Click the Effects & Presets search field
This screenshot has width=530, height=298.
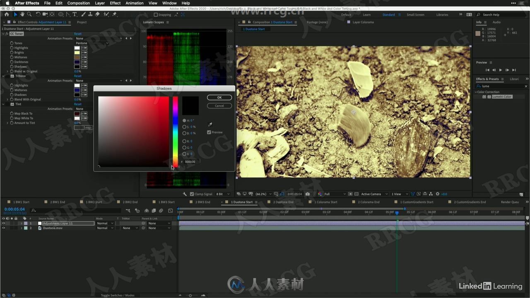point(502,86)
